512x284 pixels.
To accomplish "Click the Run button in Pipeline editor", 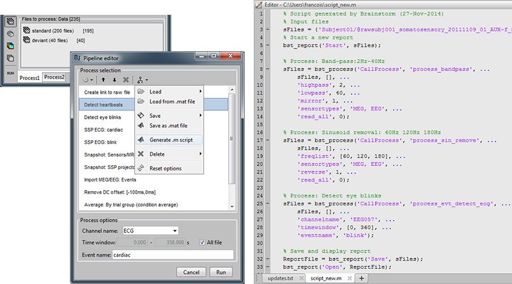I will [x=221, y=272].
